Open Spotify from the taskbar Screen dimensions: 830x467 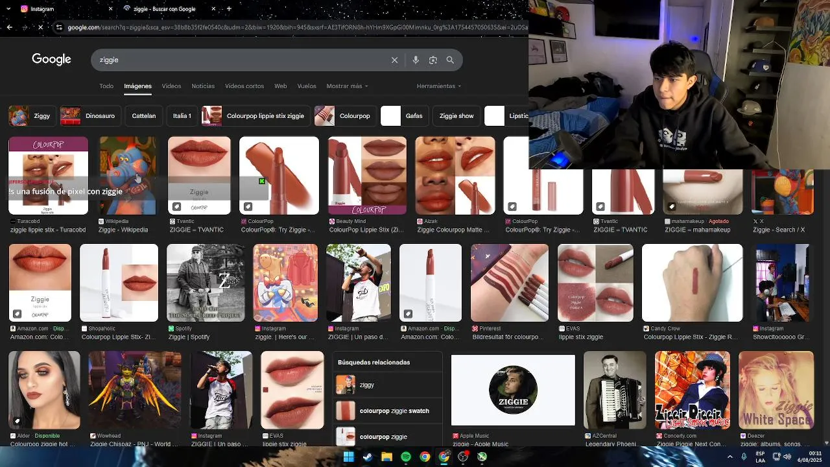click(x=406, y=457)
